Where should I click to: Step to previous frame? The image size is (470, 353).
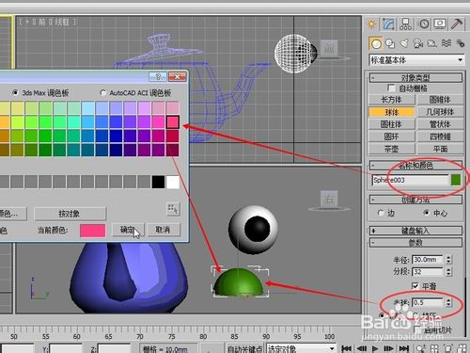[362, 348]
